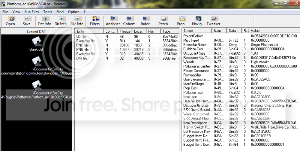Select the Flammability property
300x151 pixels.
[x=241, y=75]
